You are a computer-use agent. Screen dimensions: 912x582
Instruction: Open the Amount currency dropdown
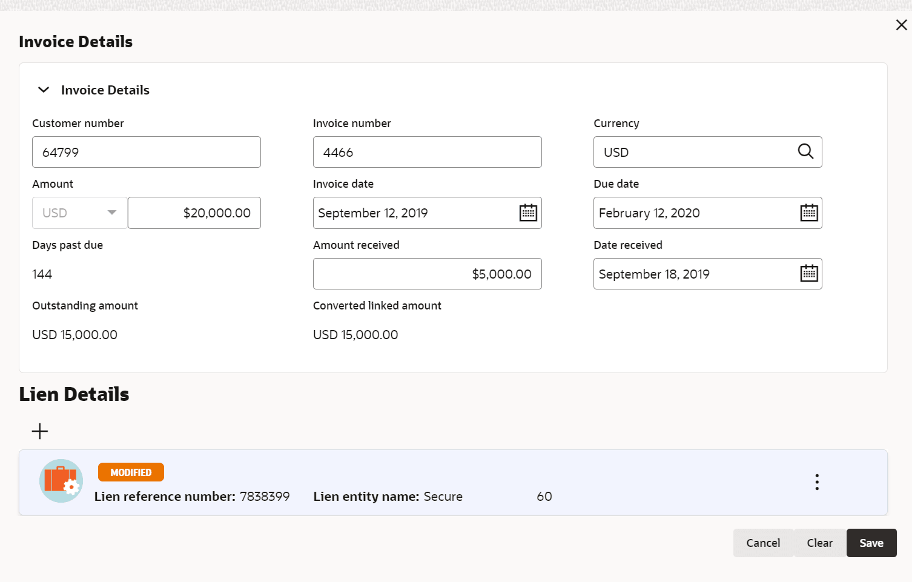coord(80,213)
